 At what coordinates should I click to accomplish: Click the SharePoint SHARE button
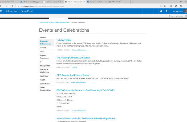(172, 16)
